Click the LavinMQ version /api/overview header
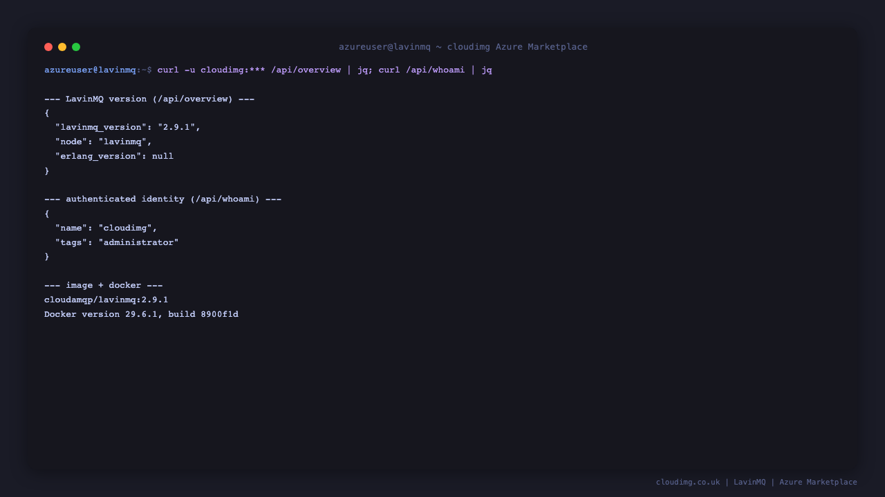Screen dimensions: 885x497 point(149,99)
